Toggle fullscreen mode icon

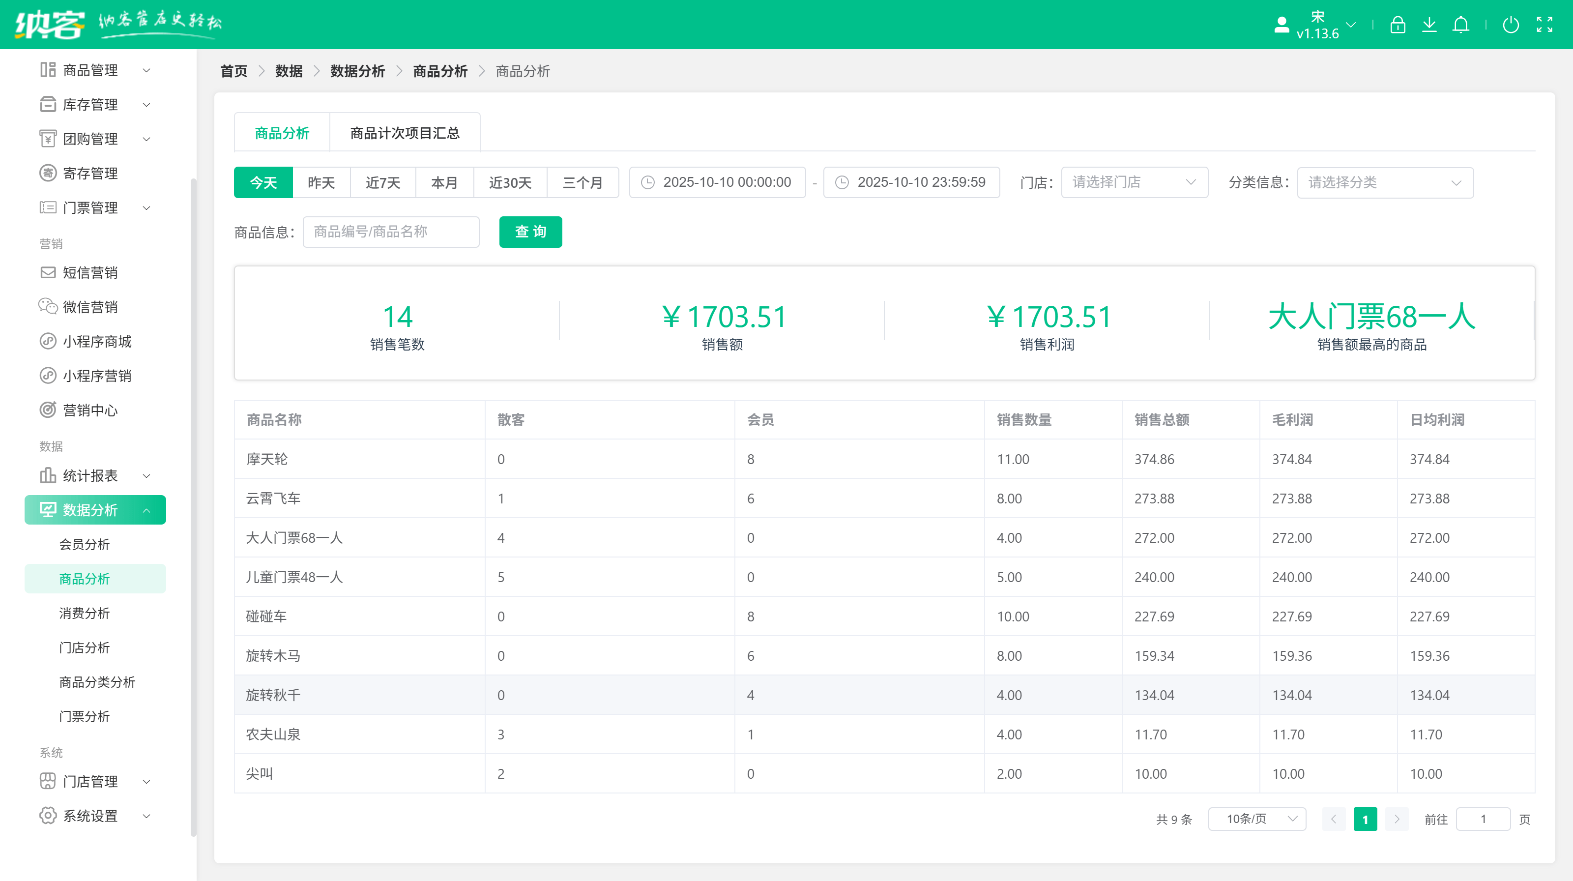pos(1544,25)
